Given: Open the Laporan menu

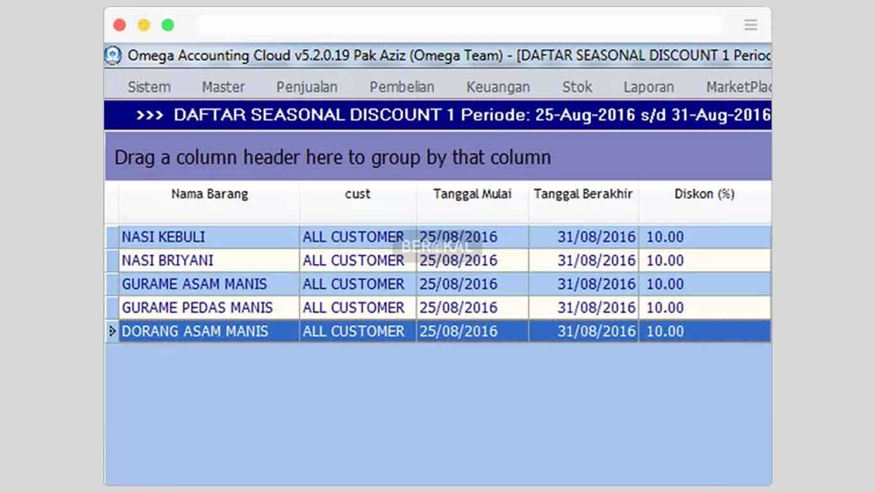Looking at the screenshot, I should pos(649,86).
